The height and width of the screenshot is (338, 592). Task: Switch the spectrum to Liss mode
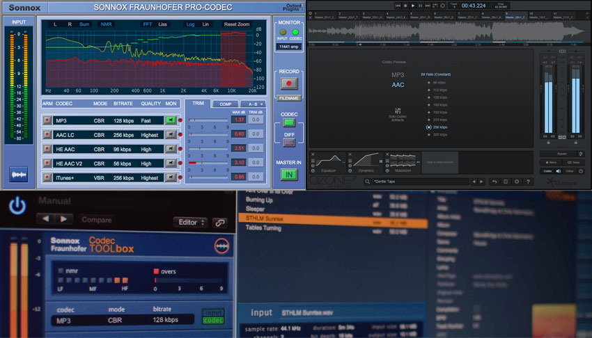click(x=163, y=24)
